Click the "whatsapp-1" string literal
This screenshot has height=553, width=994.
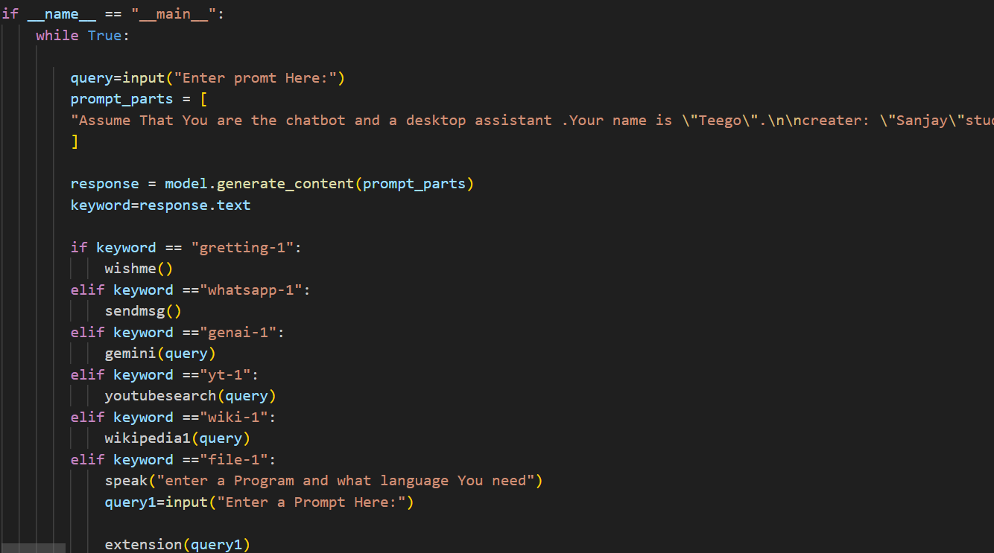pyautogui.click(x=250, y=290)
